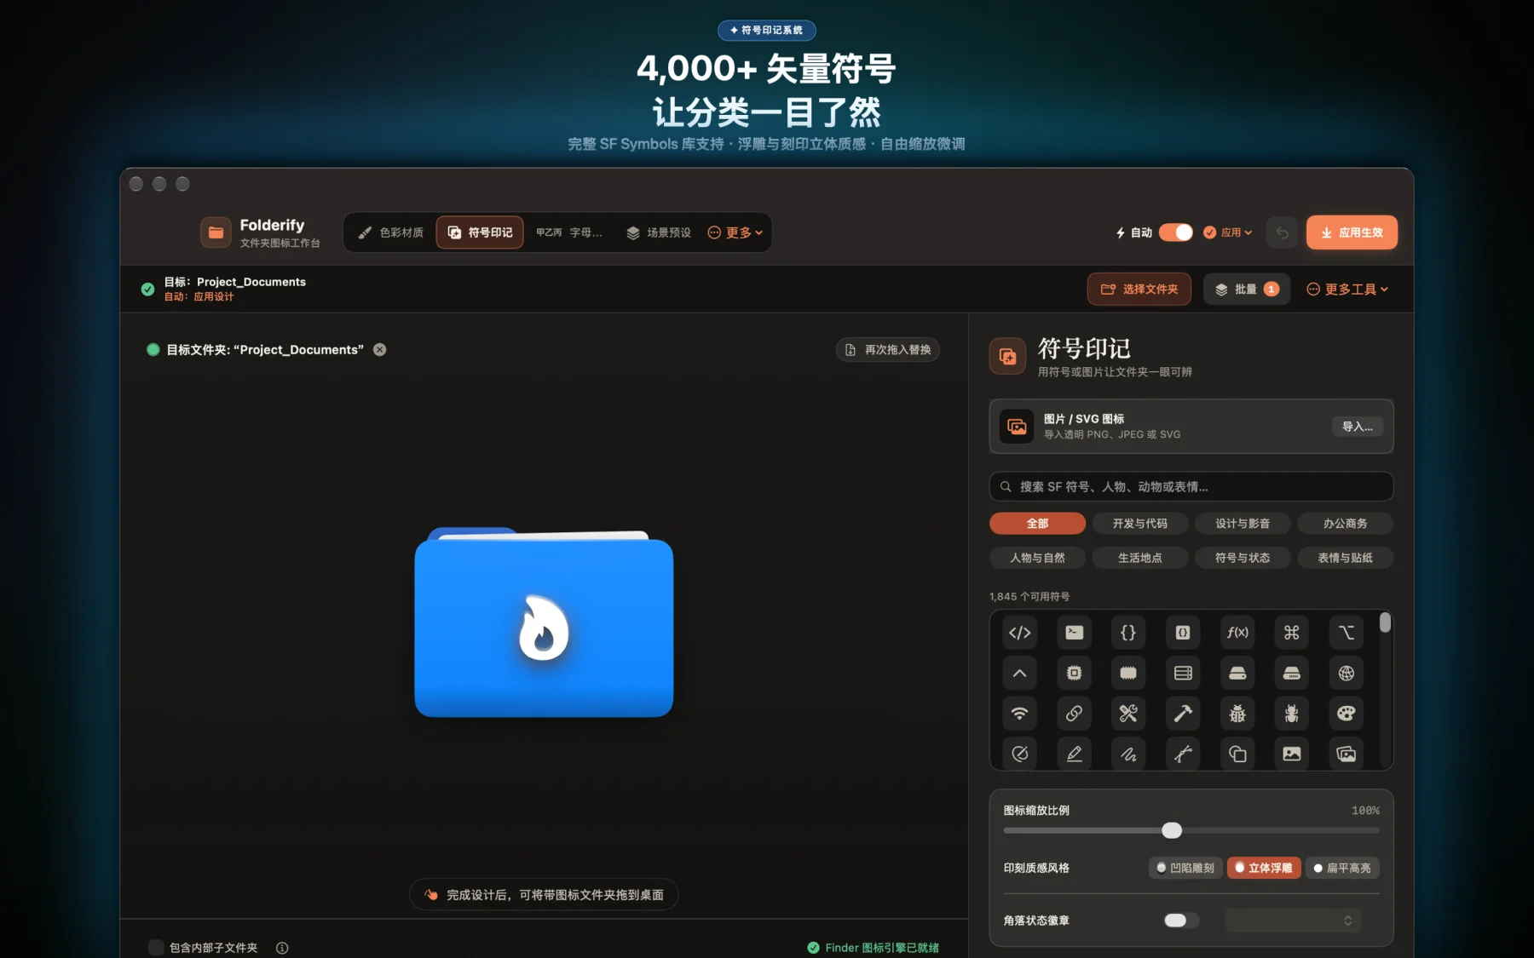This screenshot has height=958, width=1534.
Task: Filter symbols by 表情与贴纸 category
Action: tap(1345, 558)
